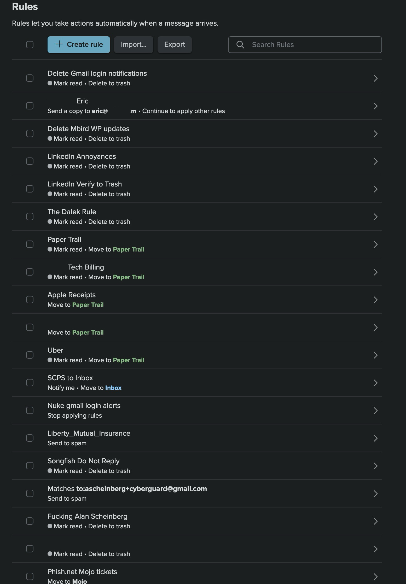Click the plus icon on Create rule
The image size is (406, 584).
pos(59,44)
